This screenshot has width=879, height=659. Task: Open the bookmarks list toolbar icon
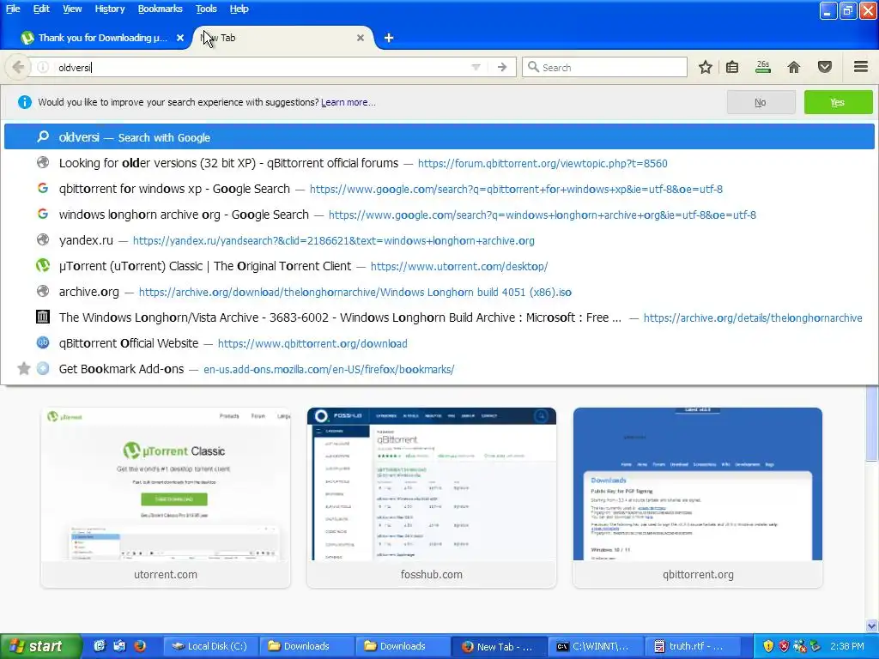[732, 67]
